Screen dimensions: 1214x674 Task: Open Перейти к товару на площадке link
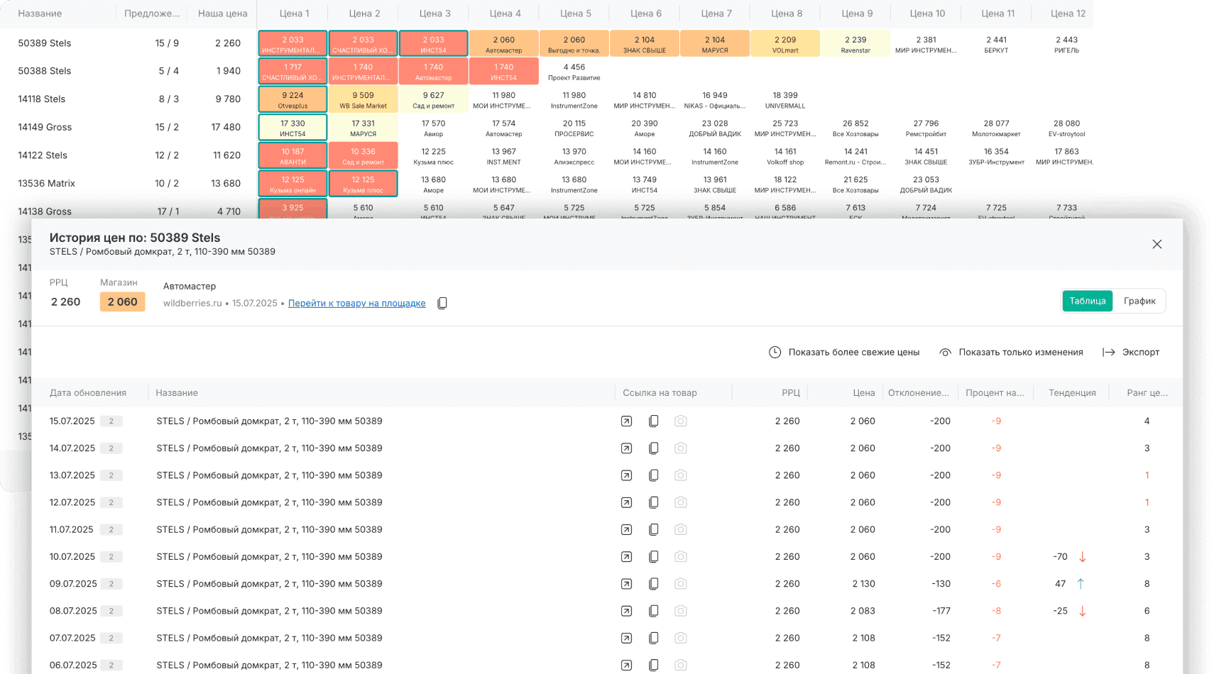click(356, 304)
